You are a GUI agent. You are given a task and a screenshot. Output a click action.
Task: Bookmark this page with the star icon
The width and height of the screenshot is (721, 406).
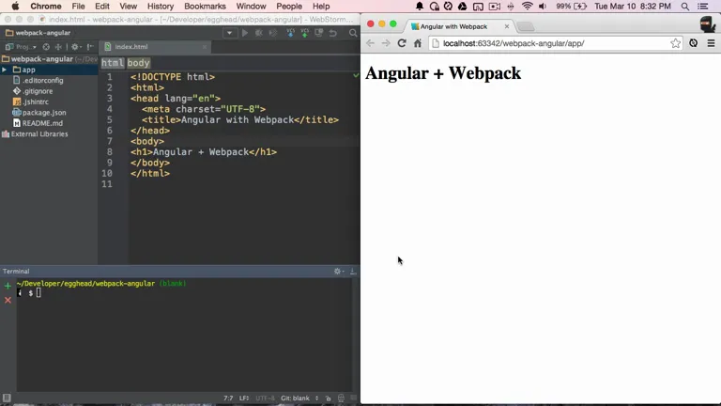click(x=675, y=43)
